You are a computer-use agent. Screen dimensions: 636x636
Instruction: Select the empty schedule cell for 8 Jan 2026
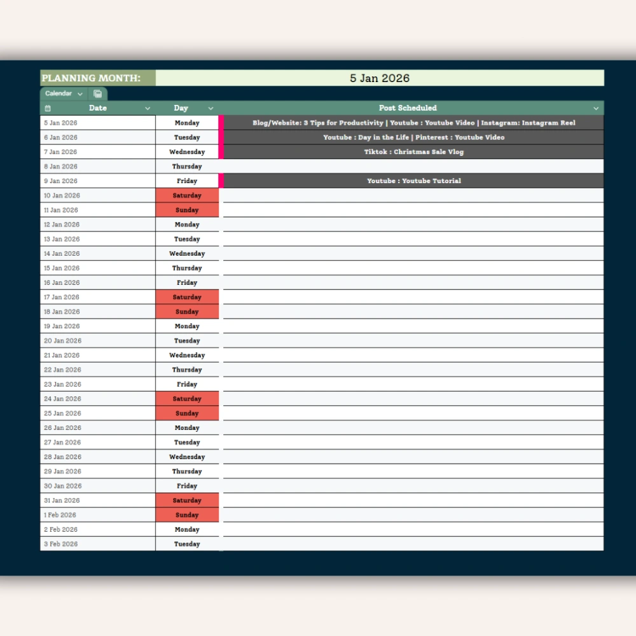click(x=413, y=166)
